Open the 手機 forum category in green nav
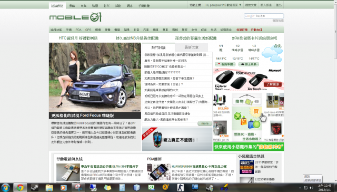337x192 pixels. coord(69,30)
